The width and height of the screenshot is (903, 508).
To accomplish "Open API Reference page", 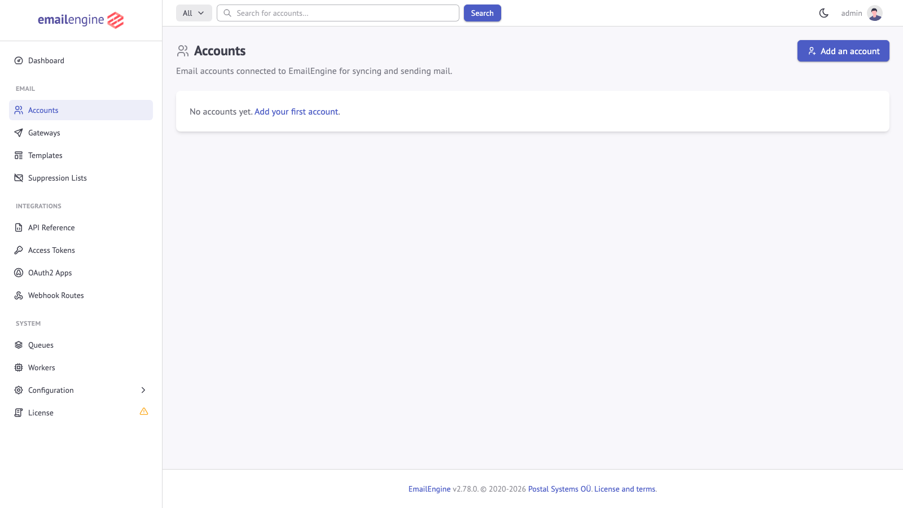I will coord(81,227).
